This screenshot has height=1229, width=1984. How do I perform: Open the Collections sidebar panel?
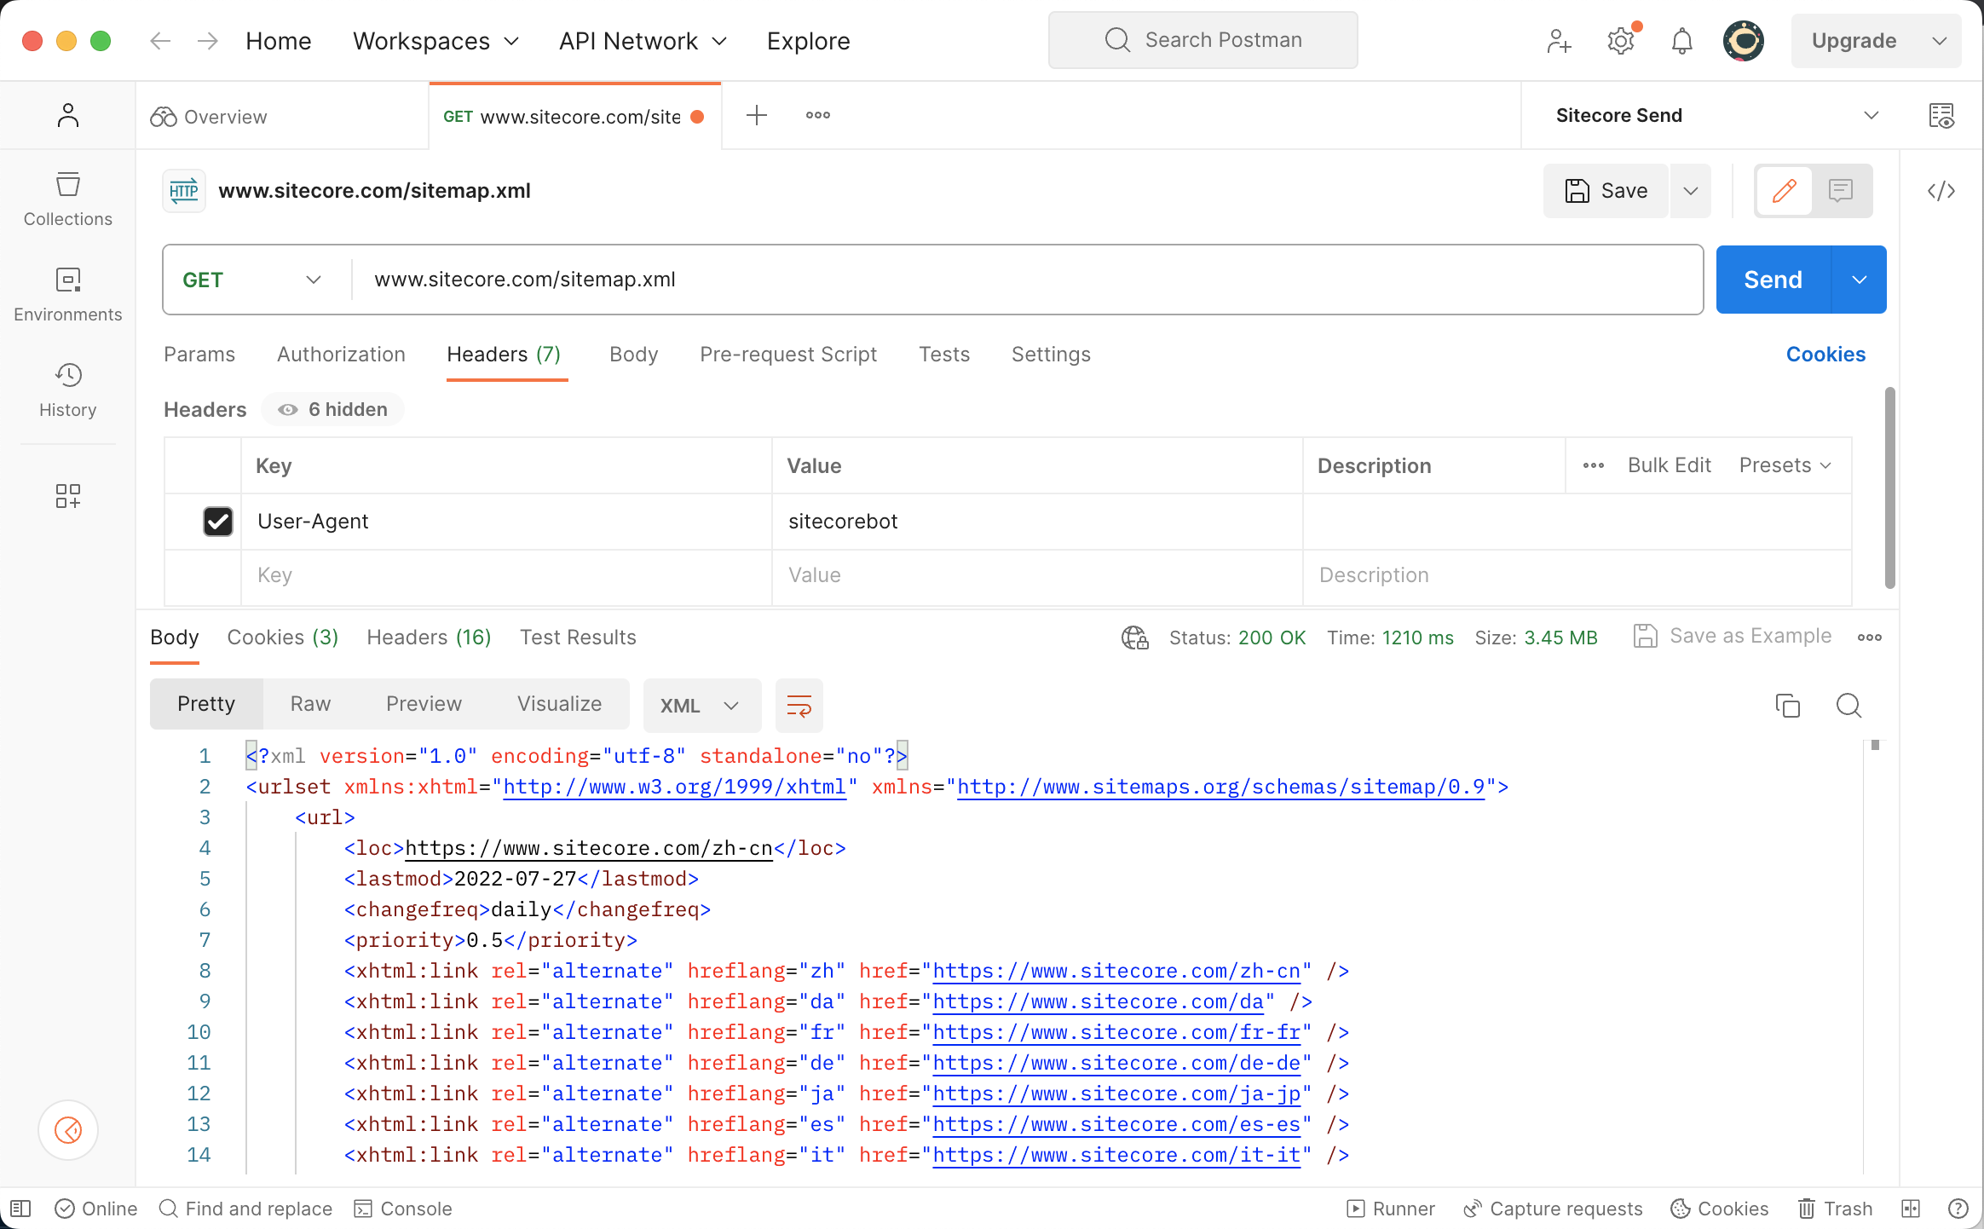click(x=67, y=199)
